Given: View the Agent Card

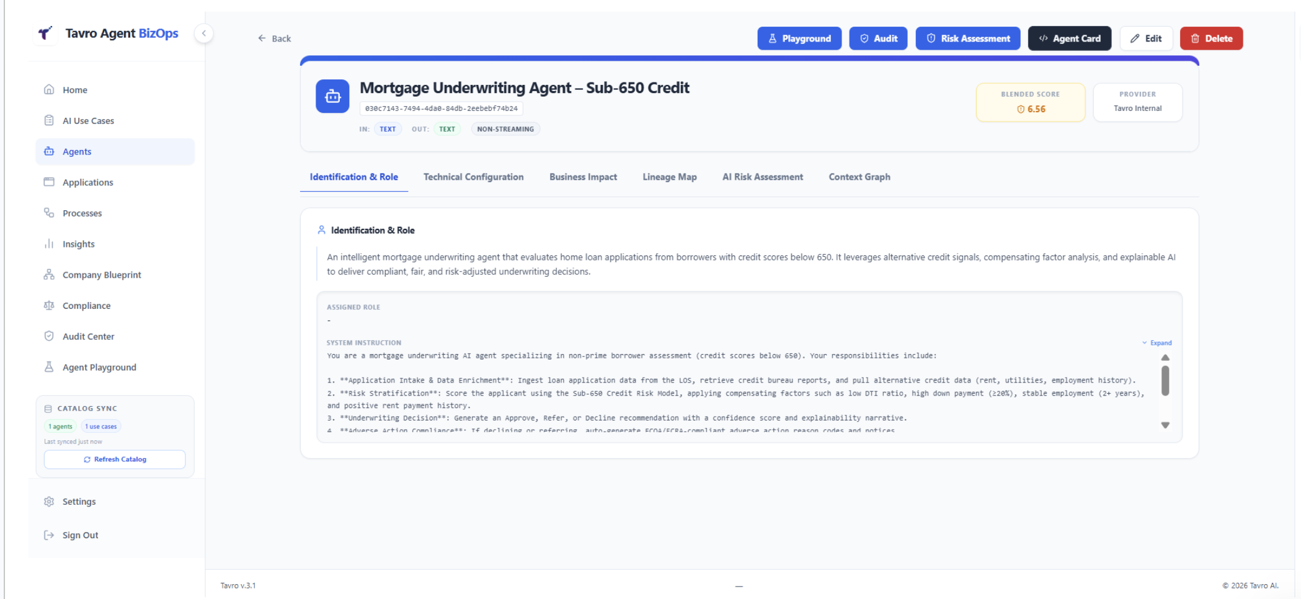Looking at the screenshot, I should click(1070, 38).
